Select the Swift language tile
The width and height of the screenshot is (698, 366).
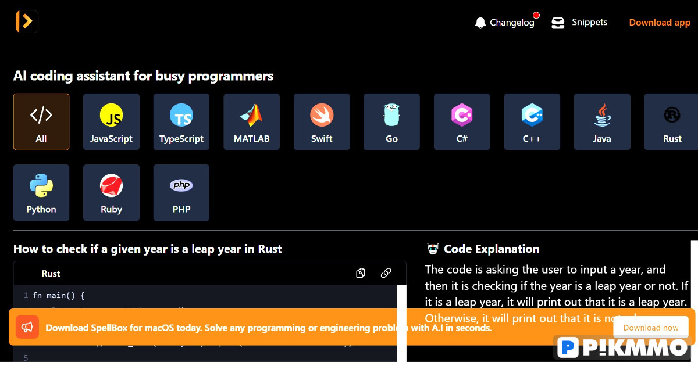pyautogui.click(x=322, y=122)
